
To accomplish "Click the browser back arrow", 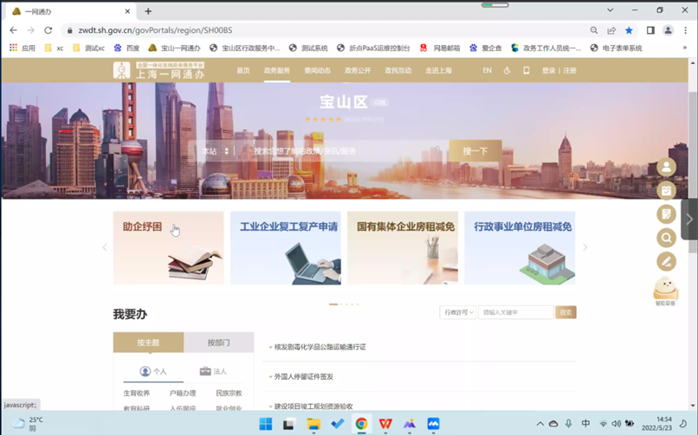I will pyautogui.click(x=13, y=30).
